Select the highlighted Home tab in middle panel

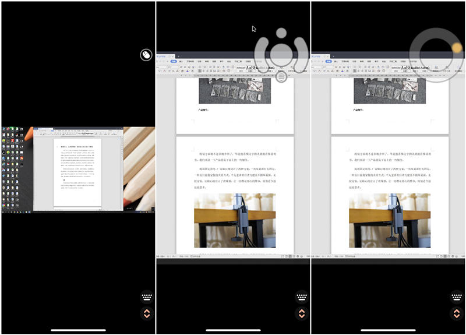174,61
